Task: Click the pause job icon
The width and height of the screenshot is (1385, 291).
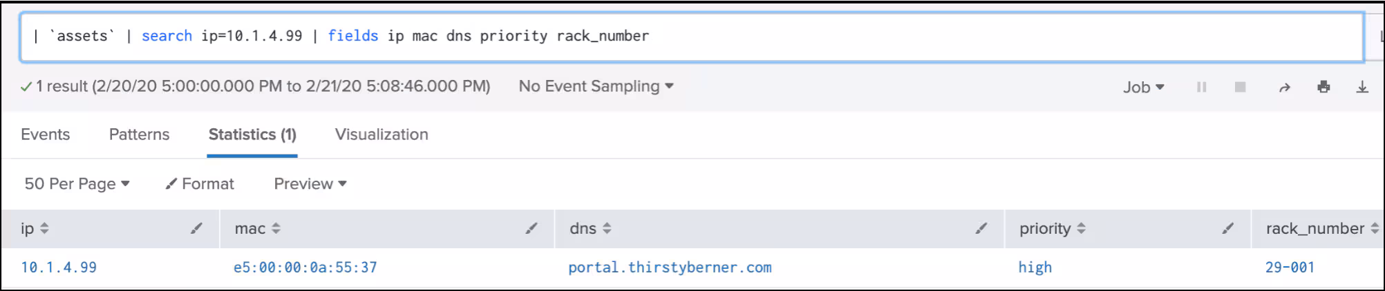Action: (1201, 87)
